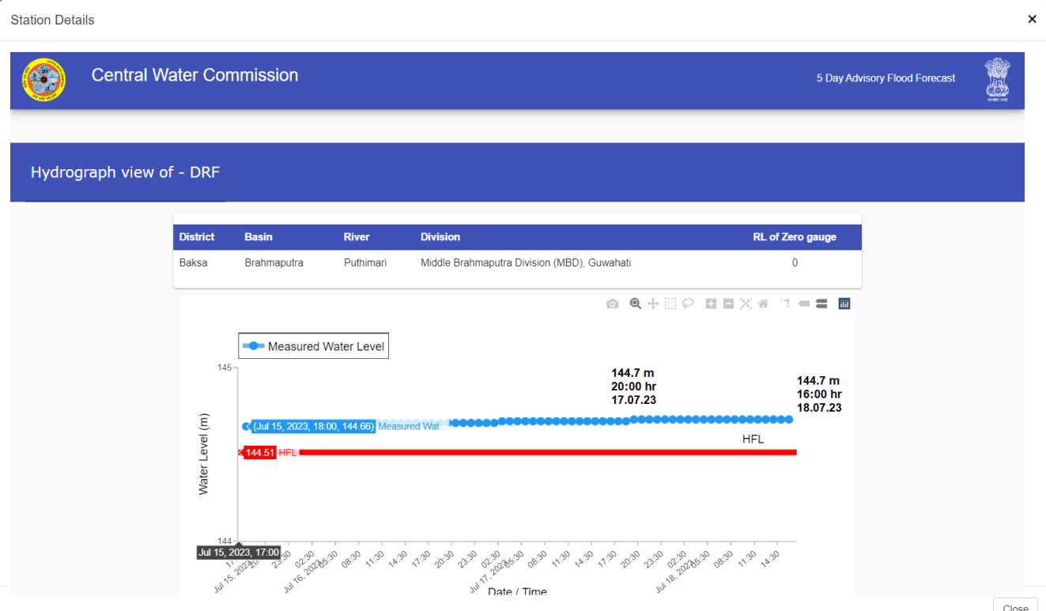Viewport: 1046px width, 611px height.
Task: Toggle spike lines on the chart
Action: pyautogui.click(x=786, y=304)
